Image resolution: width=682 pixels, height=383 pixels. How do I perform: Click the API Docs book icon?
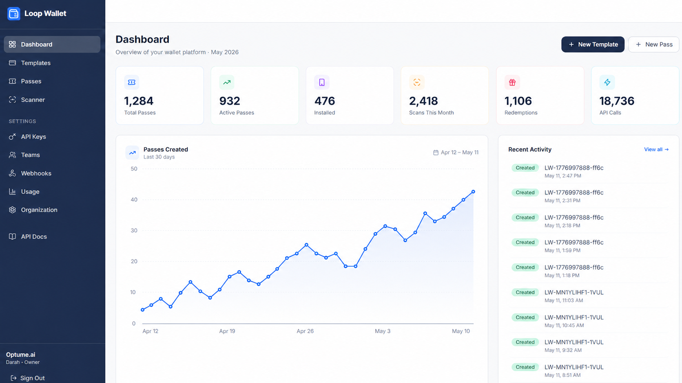[13, 236]
